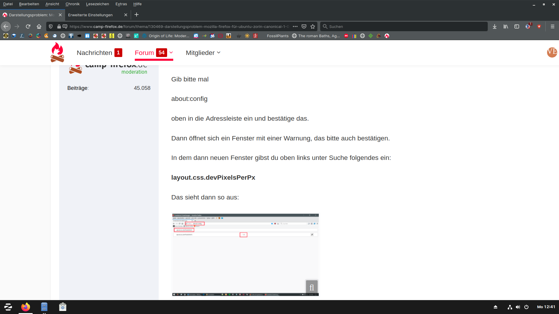Enlarge the about:config screenshot thumbnail

click(x=245, y=255)
